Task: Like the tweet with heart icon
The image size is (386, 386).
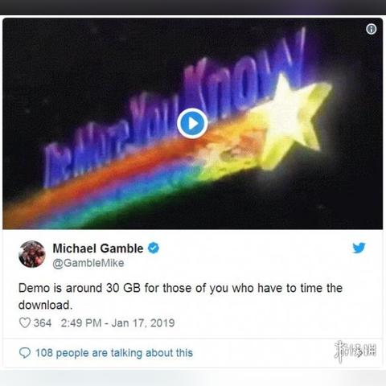Action: 25,322
